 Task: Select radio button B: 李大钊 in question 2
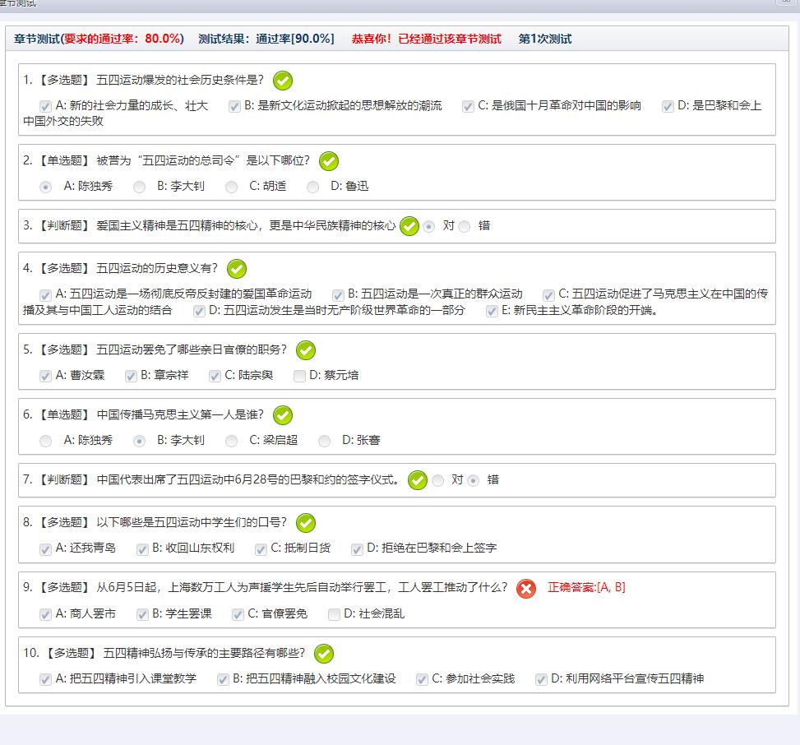click(140, 187)
